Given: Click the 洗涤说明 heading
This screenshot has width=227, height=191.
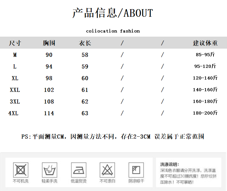Looking at the screenshot, I should pos(170,164).
